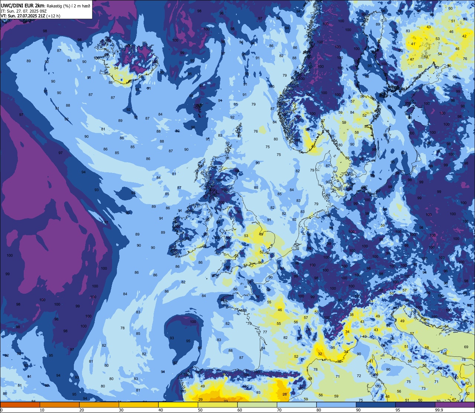Click the legend scale label '95'
The width and height of the screenshot is (475, 413).
point(397,410)
